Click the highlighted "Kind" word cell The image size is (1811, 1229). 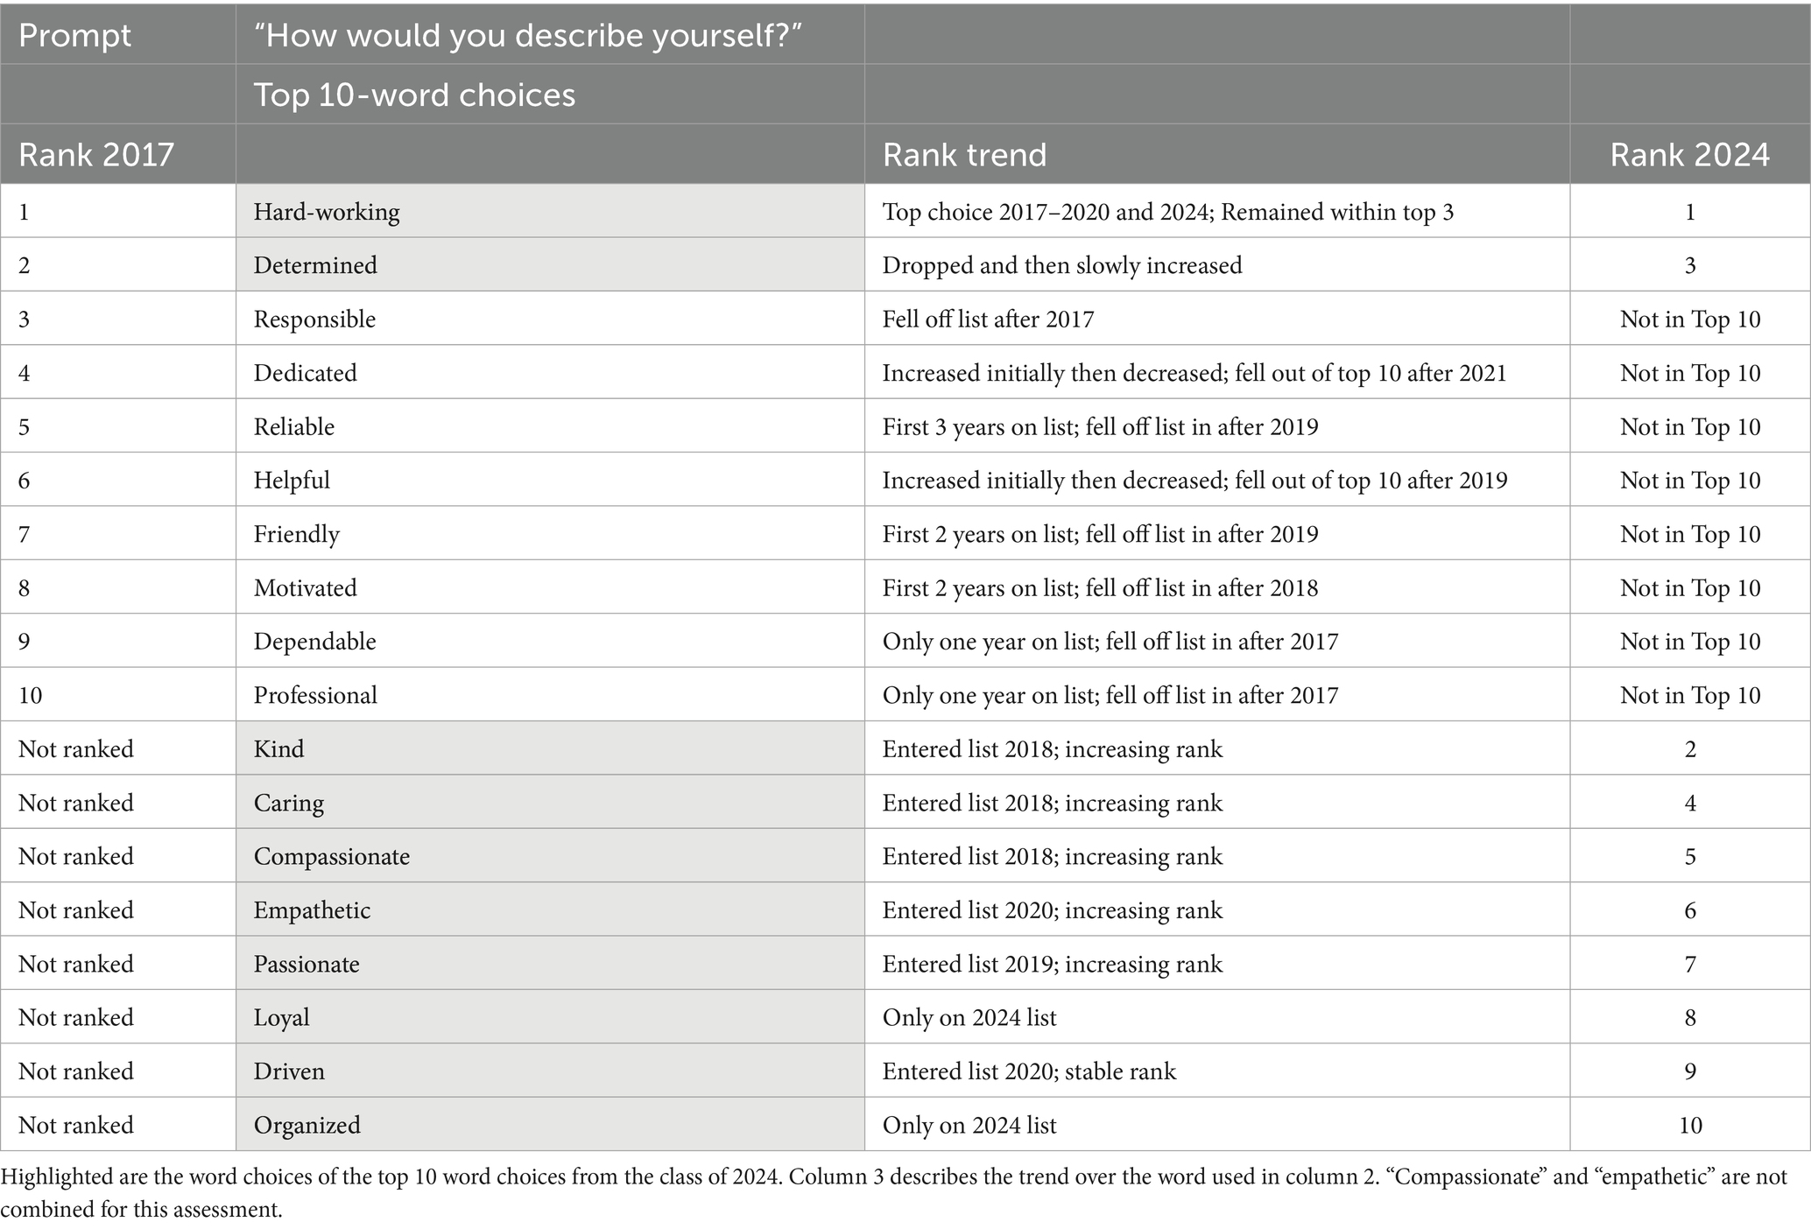[279, 749]
